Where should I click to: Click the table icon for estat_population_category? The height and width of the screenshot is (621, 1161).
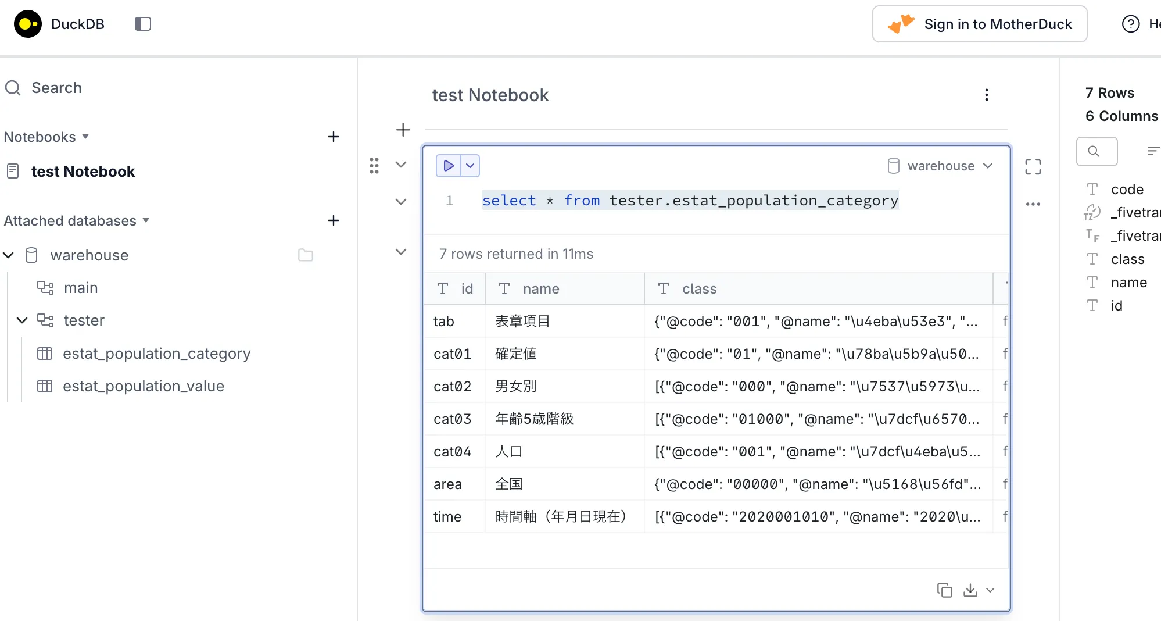click(45, 353)
